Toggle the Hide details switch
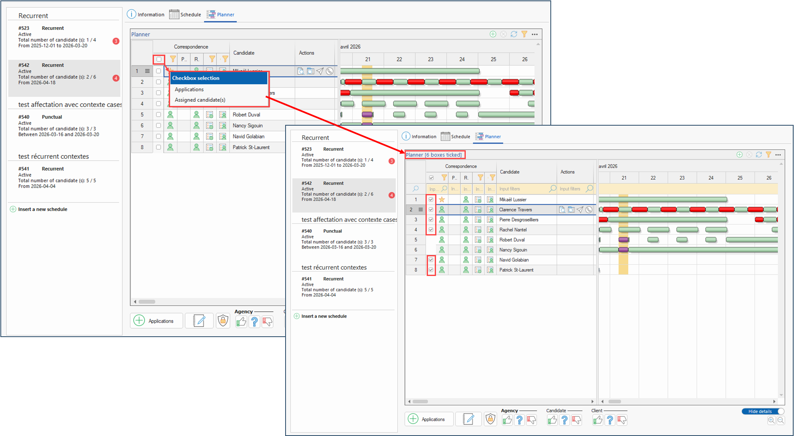794x436 pixels. point(762,411)
